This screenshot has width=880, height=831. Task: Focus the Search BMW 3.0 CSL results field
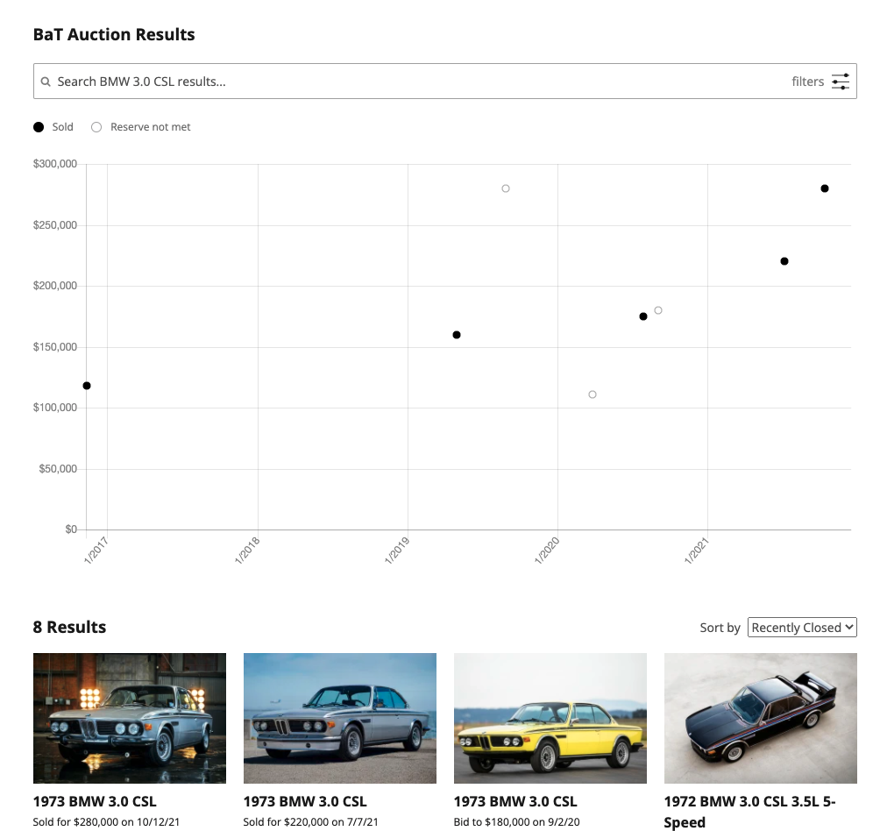click(x=444, y=82)
